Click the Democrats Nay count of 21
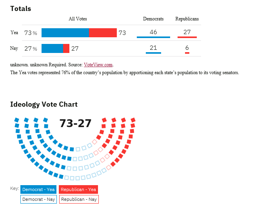The image size is (254, 213). (x=153, y=48)
